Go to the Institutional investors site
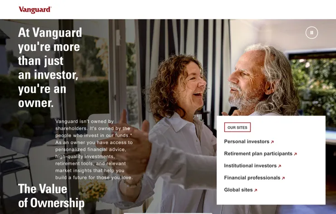The width and height of the screenshot is (336, 214). [x=250, y=165]
